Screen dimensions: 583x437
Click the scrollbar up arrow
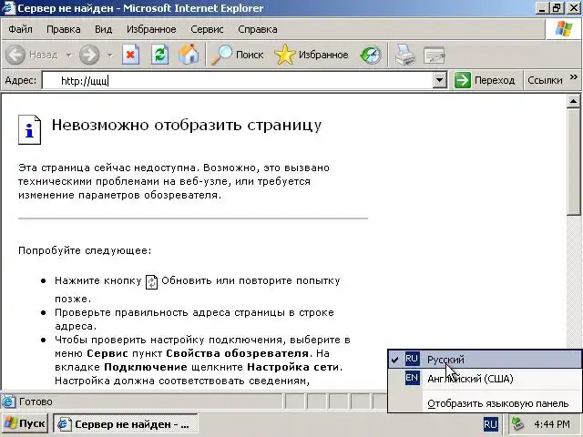point(574,101)
